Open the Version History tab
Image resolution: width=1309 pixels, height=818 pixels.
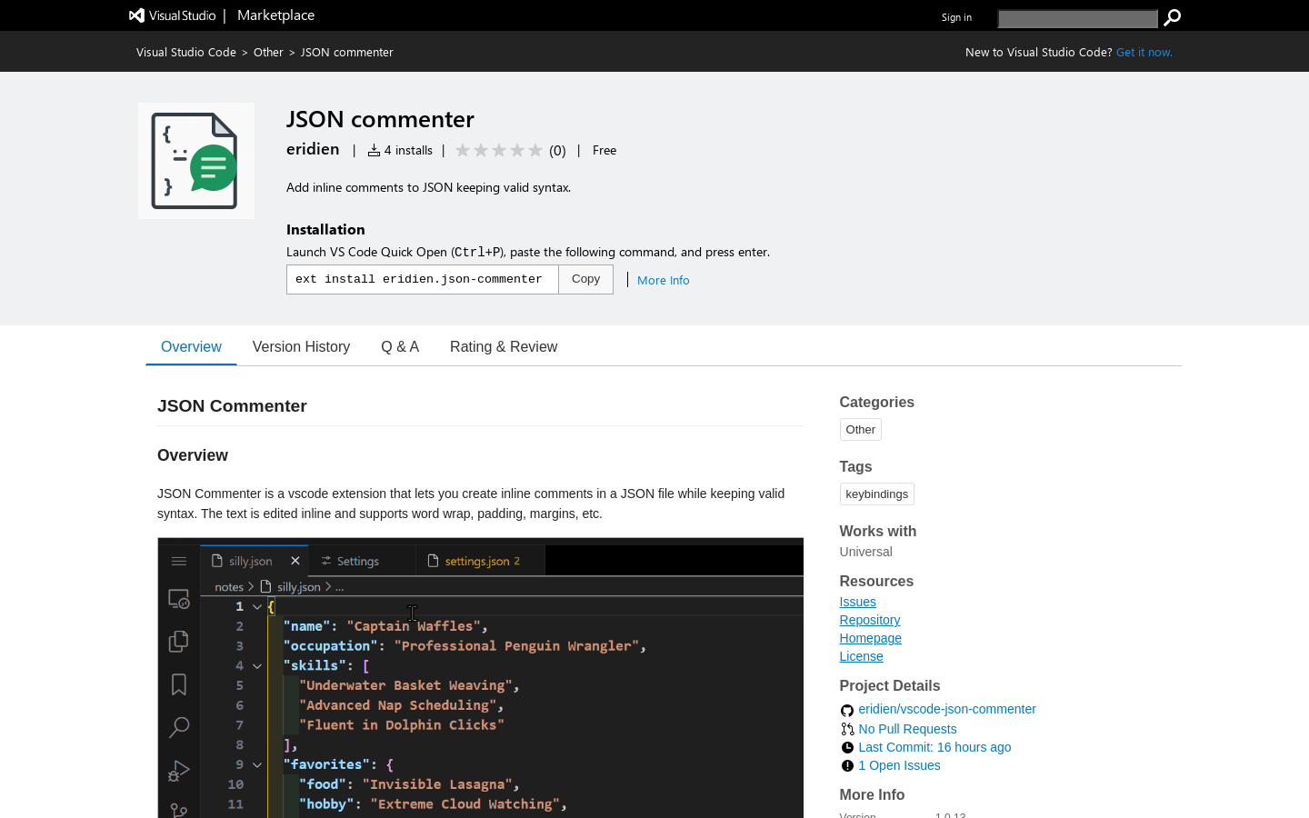coord(301,346)
